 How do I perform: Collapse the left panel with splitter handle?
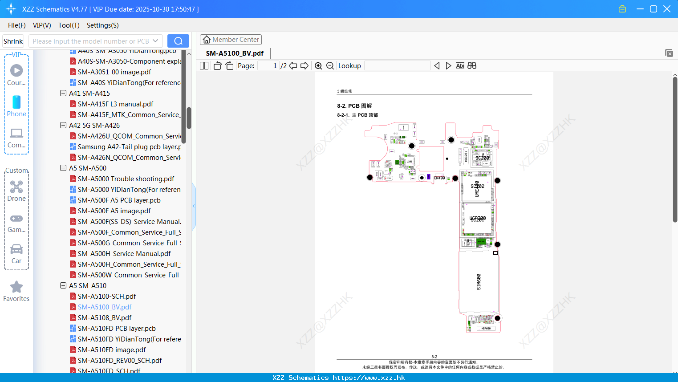pos(194,206)
